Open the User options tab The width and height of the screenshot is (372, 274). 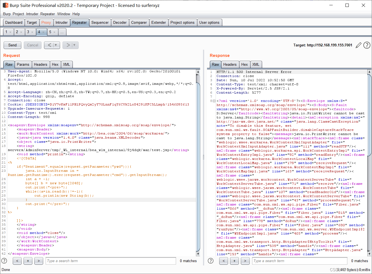209,22
